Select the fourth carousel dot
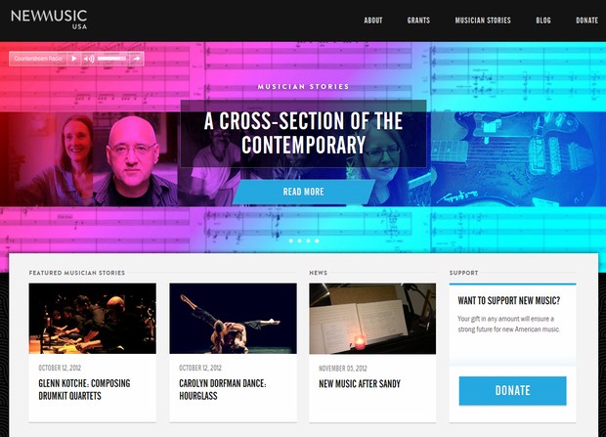The width and height of the screenshot is (606, 437). [x=317, y=240]
